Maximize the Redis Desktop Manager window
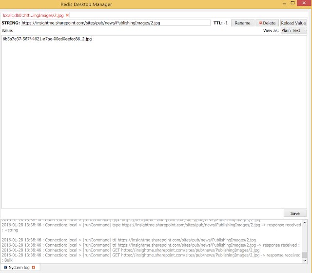This screenshot has width=312, height=273. (x=292, y=3)
